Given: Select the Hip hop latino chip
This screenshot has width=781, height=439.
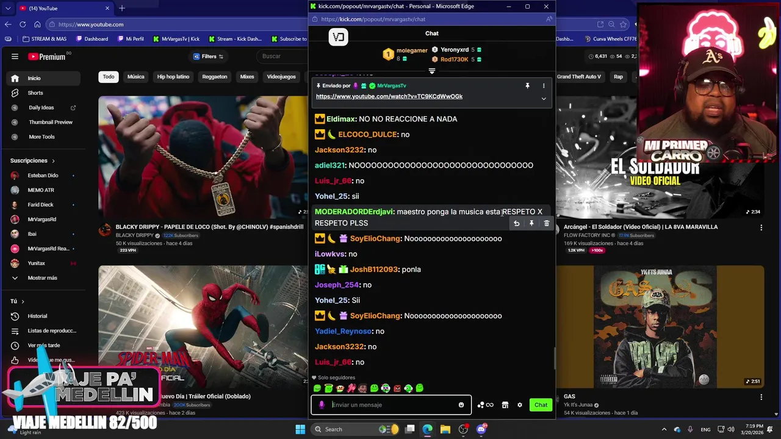Looking at the screenshot, I should 173,77.
